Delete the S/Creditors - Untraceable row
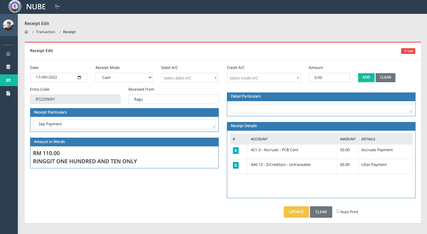427x234 pixels. point(236,165)
